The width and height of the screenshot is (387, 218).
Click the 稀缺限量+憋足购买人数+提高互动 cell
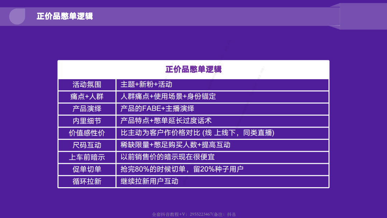click(223, 145)
